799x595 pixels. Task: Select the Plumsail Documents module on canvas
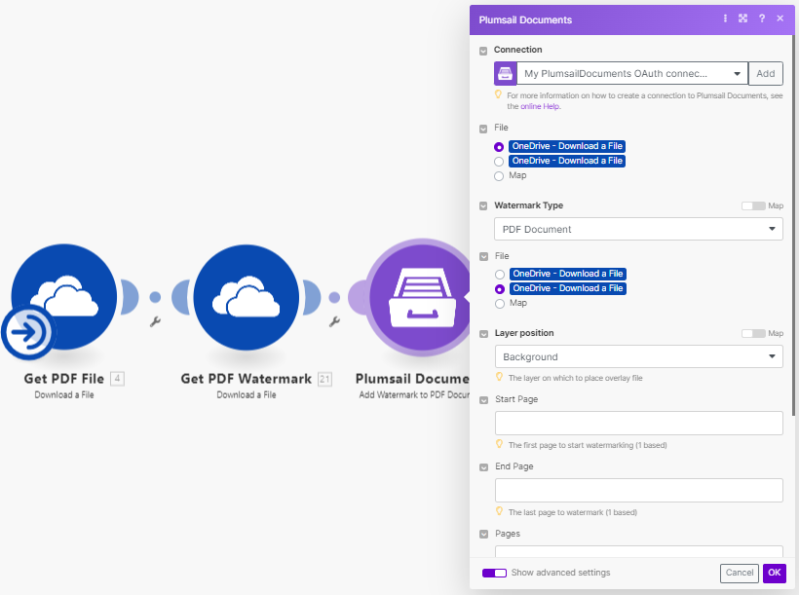point(419,298)
